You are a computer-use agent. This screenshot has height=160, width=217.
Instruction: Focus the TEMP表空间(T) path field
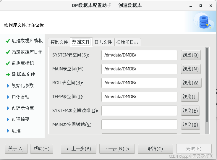pos(139,97)
